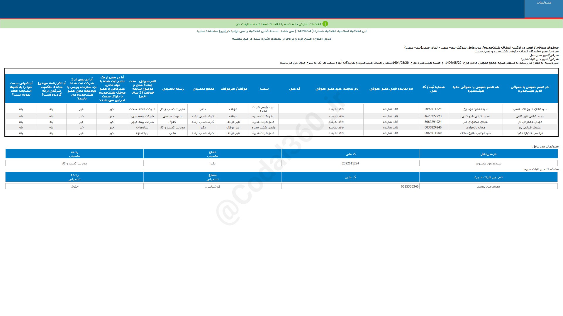Select national code 4623227723 cell
563x316 pixels.
(433, 116)
